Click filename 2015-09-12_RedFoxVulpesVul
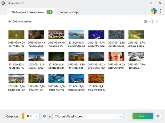Image resolution: width=165 pixels, height=123 pixels. pyautogui.click(x=136, y=44)
